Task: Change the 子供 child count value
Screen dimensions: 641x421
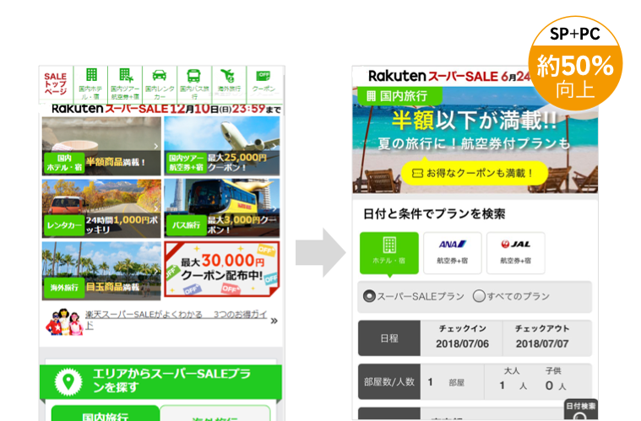Action: click(549, 385)
